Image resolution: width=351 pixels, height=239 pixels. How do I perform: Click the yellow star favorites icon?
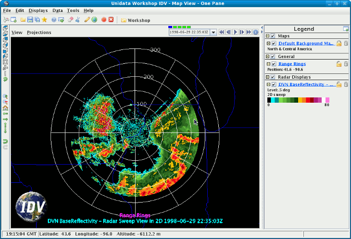point(44,20)
